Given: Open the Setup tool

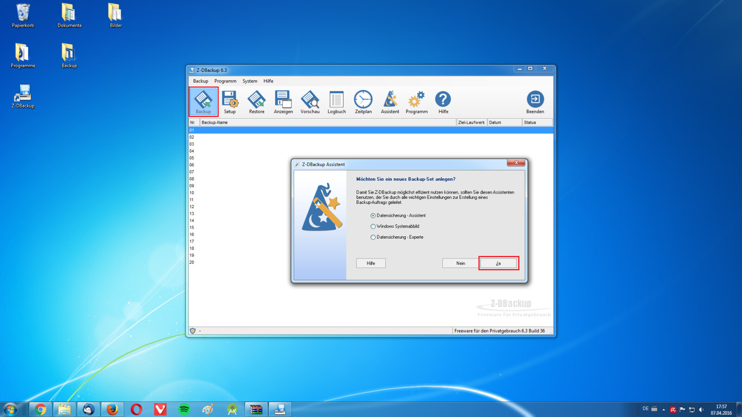Looking at the screenshot, I should point(230,101).
